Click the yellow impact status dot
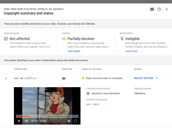 (x=83, y=78)
